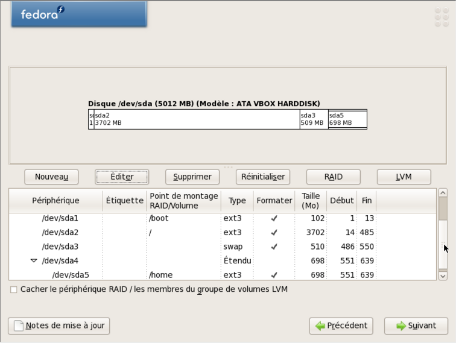Sort by Point de montage column header
This screenshot has width=456, height=343.
(184, 201)
